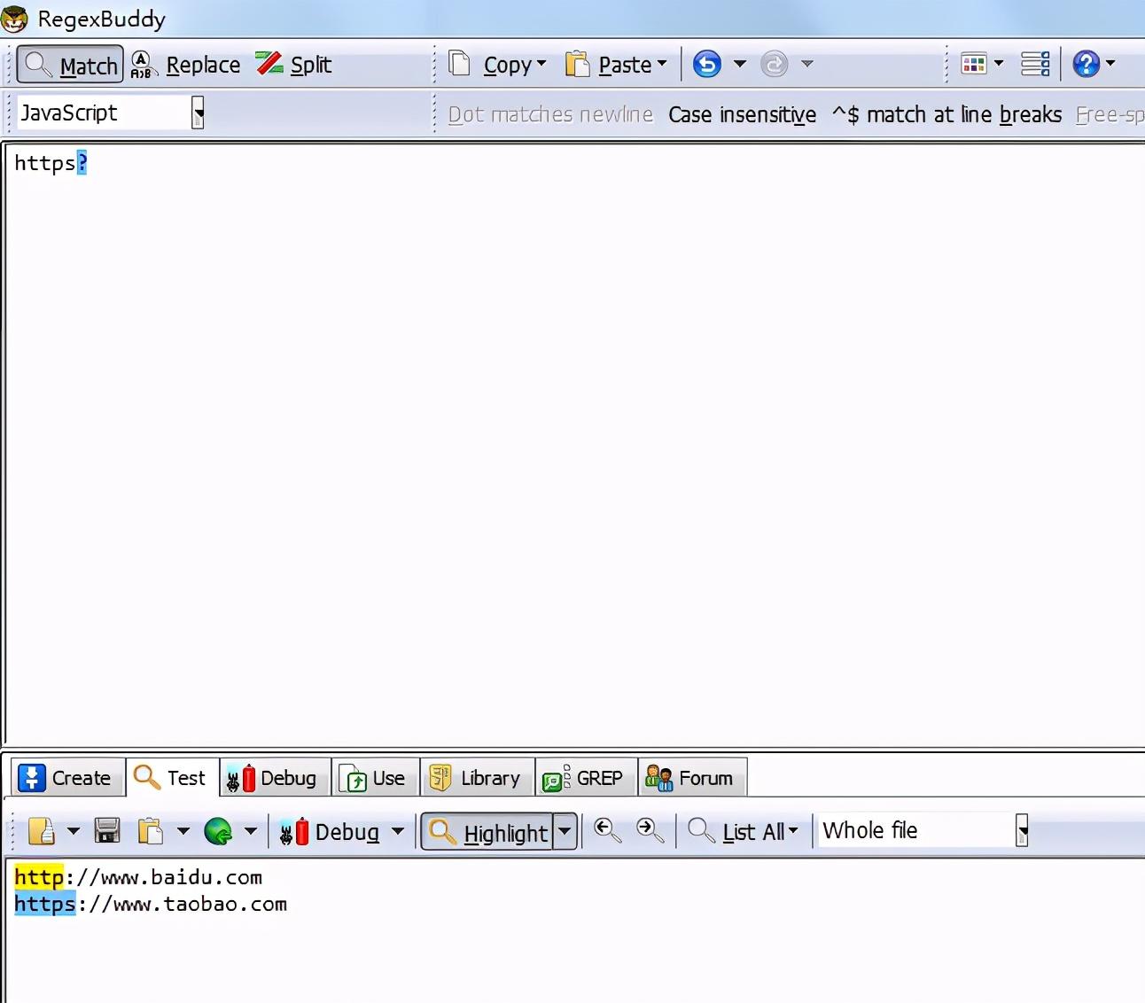The width and height of the screenshot is (1145, 1003).
Task: Expand the Test toolbar paste dropdown arrow
Action: tap(183, 831)
